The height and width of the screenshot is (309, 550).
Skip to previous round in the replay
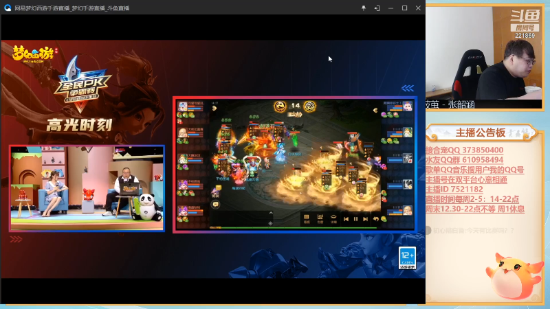coord(346,219)
